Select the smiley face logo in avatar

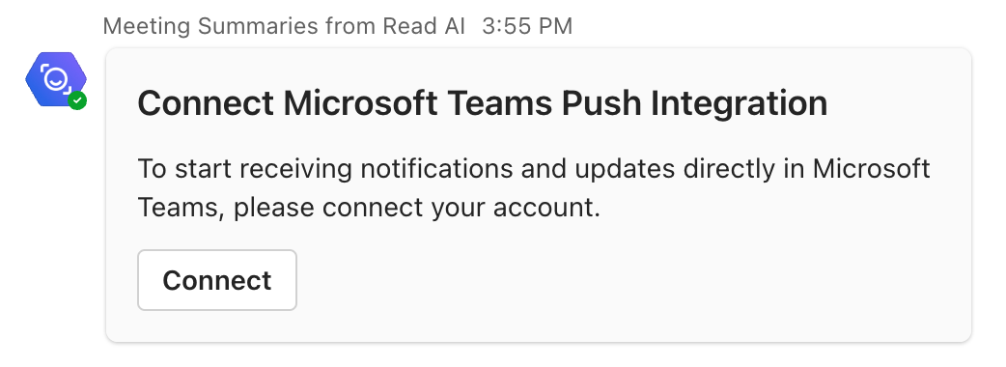pos(54,78)
